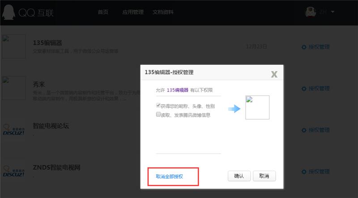The width and height of the screenshot is (358, 198).
Task: Open 授权管理 for 秀米 row
Action: (x=319, y=88)
